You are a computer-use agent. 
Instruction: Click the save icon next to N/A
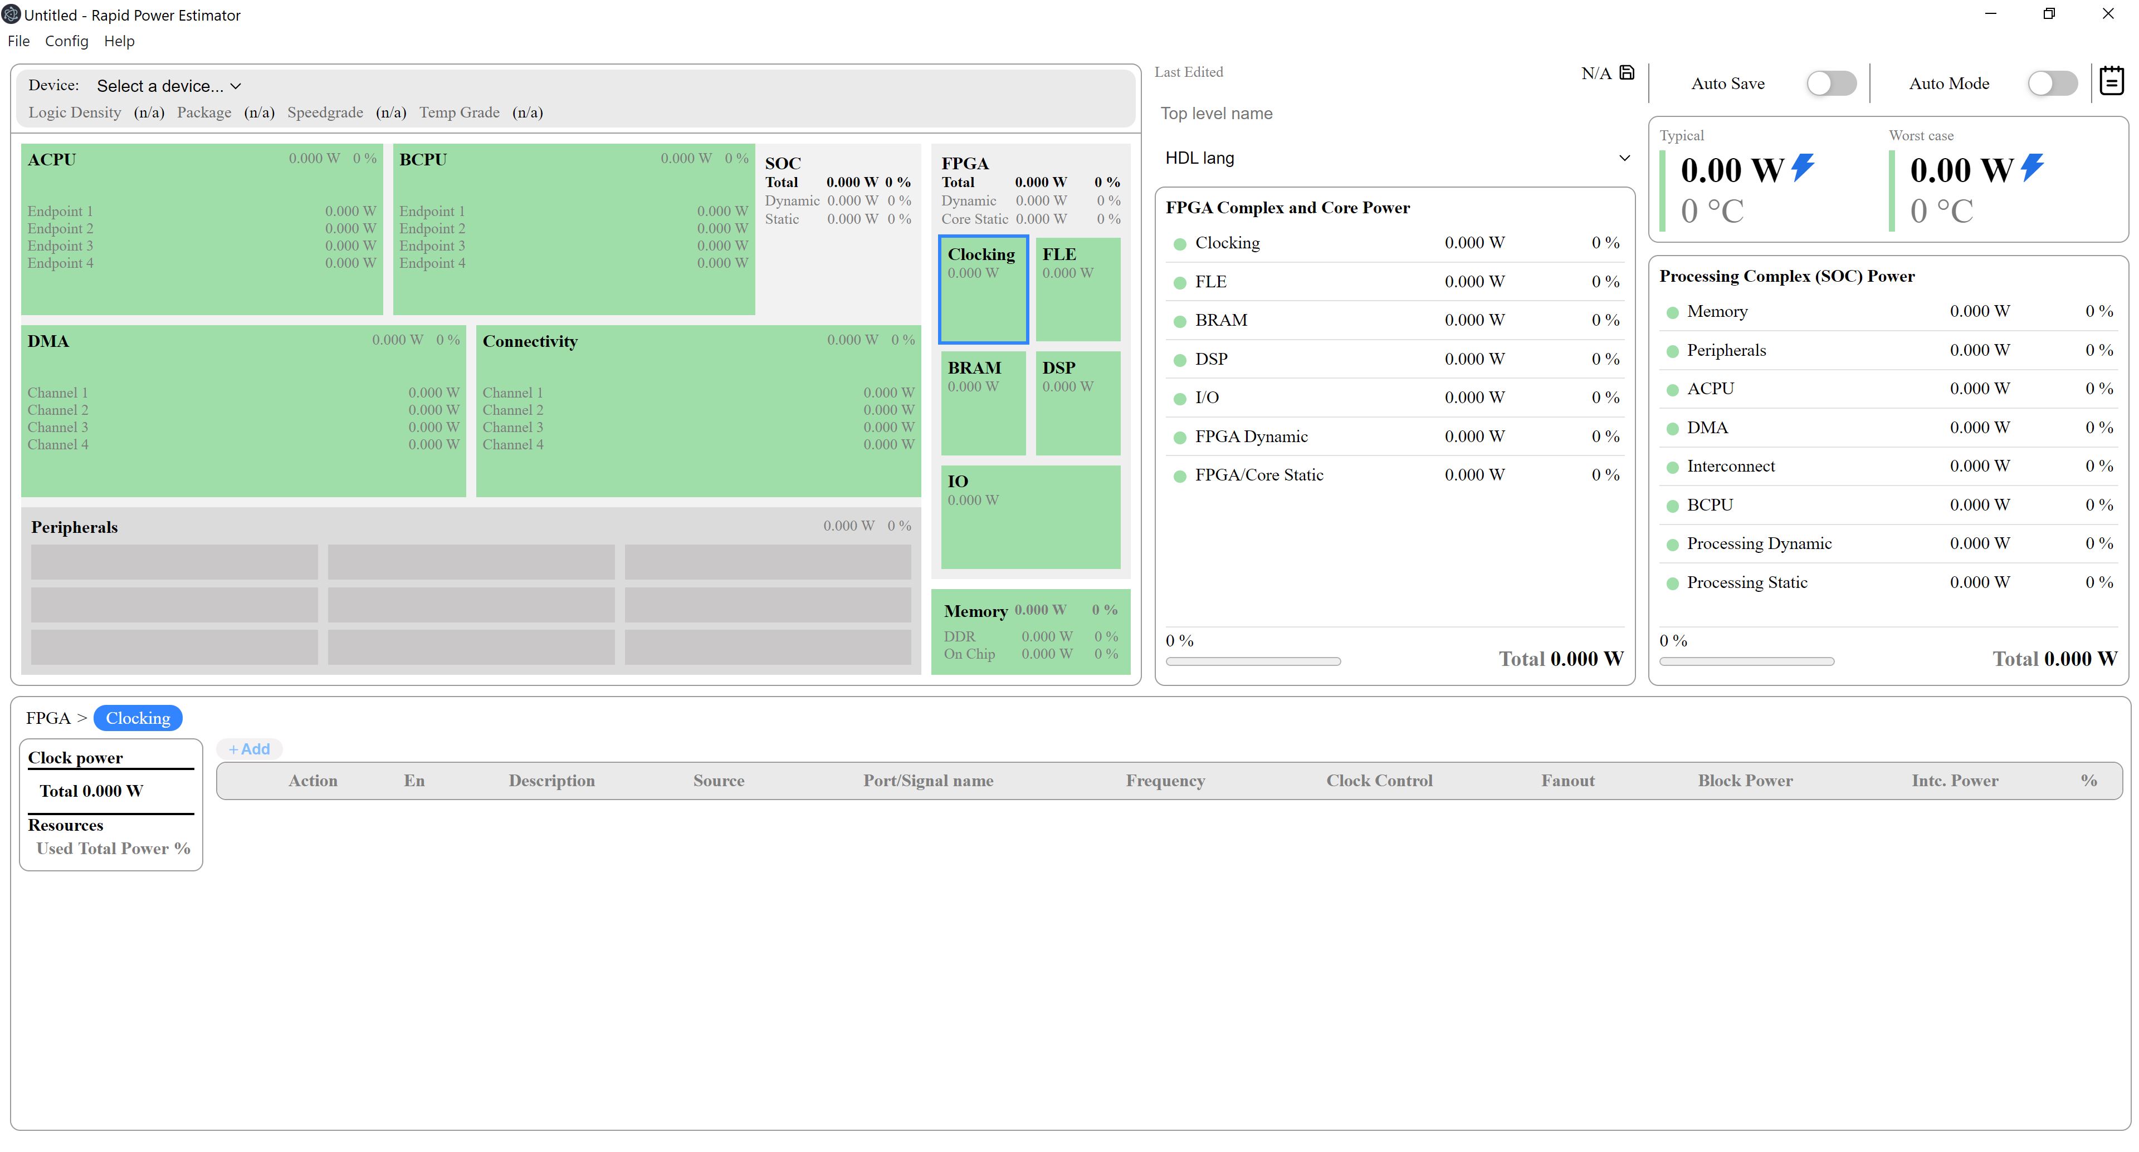click(x=1627, y=73)
